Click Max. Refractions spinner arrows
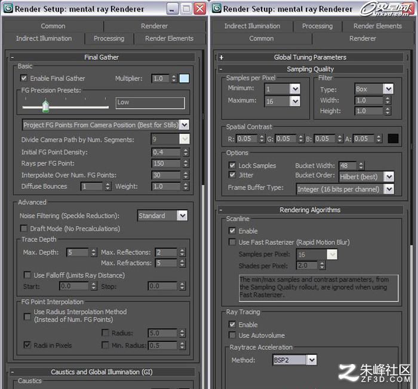Image resolution: width=418 pixels, height=389 pixels. click(x=182, y=263)
